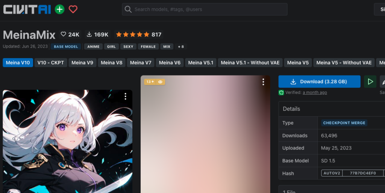Click the green plus create button
The image size is (385, 193).
59,9
